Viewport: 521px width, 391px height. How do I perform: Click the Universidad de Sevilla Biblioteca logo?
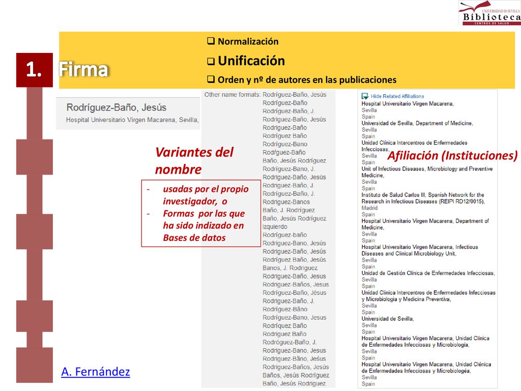(x=489, y=13)
